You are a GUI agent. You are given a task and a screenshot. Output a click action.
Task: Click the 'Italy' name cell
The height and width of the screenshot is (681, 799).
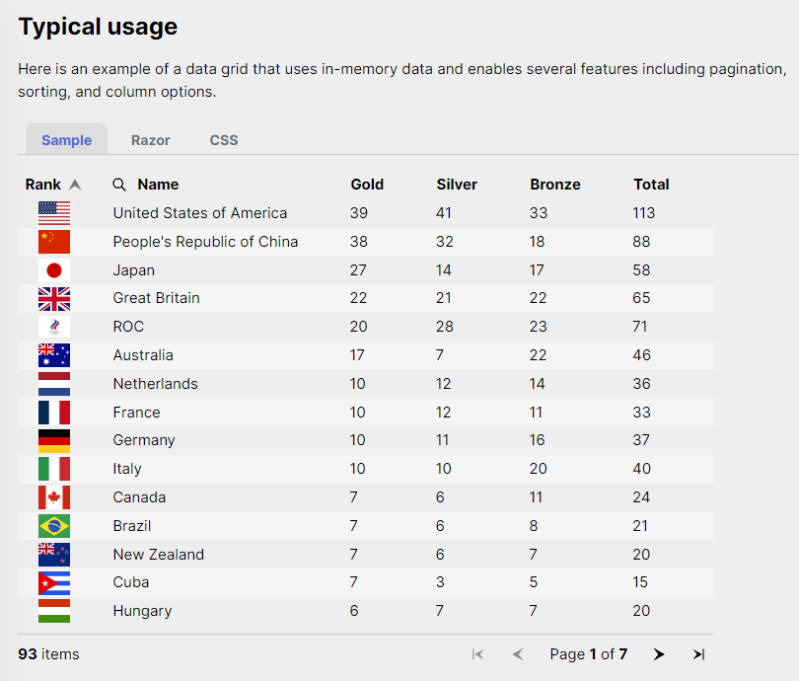pos(127,469)
